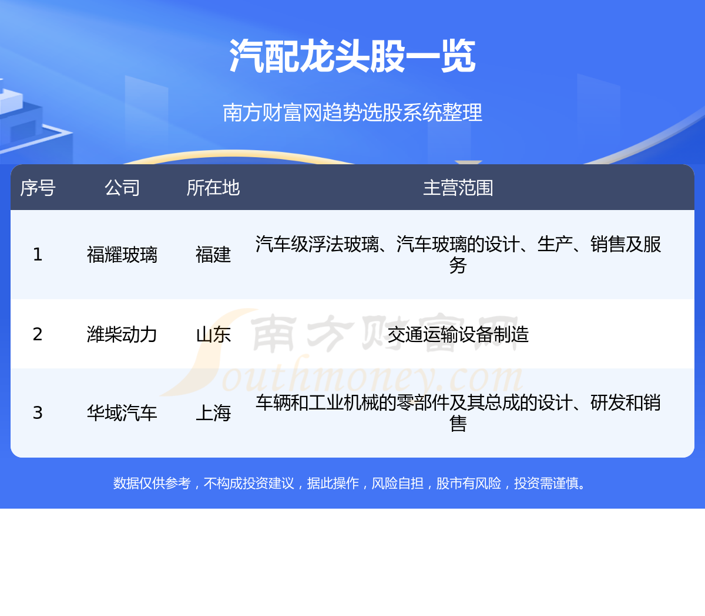Select company name 潍柴动力
The width and height of the screenshot is (705, 616).
pos(122,334)
